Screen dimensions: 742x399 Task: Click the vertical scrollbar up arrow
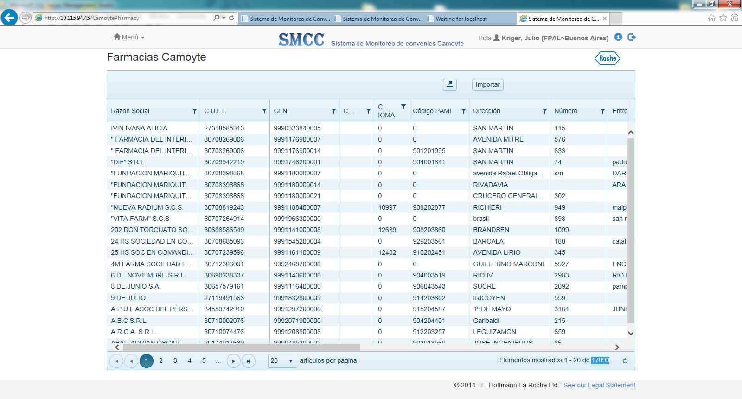click(631, 133)
